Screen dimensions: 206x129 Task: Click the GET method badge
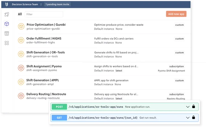59,118
